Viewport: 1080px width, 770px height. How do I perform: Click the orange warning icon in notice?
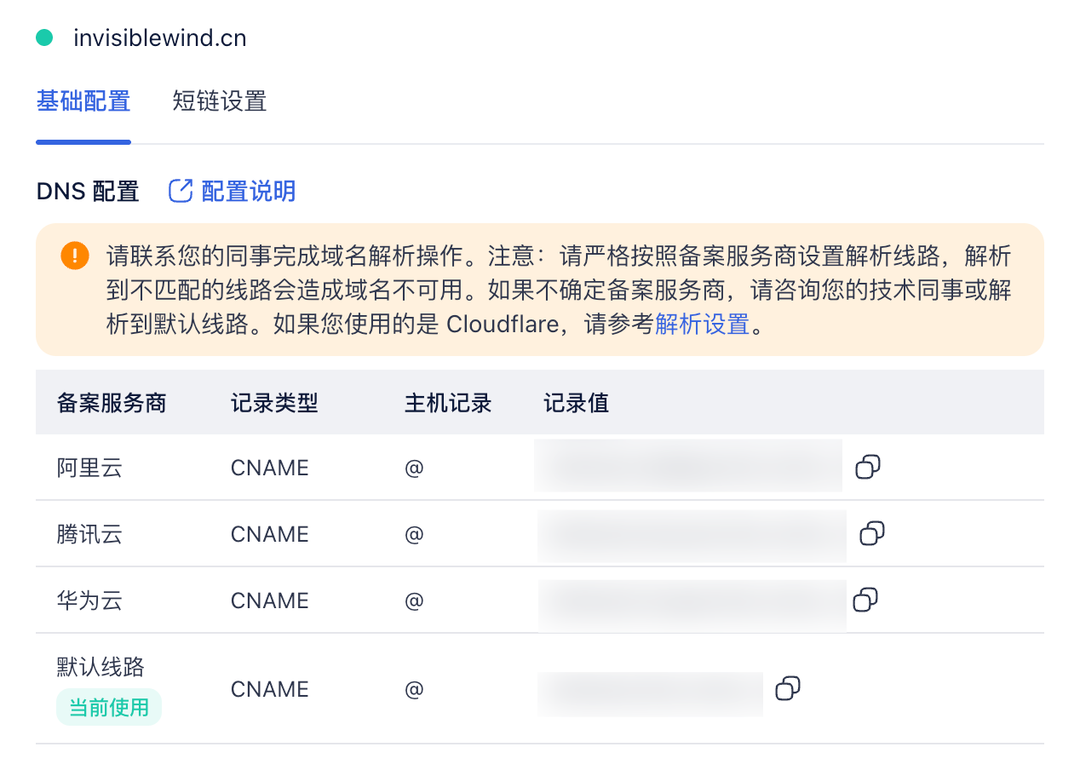[74, 256]
